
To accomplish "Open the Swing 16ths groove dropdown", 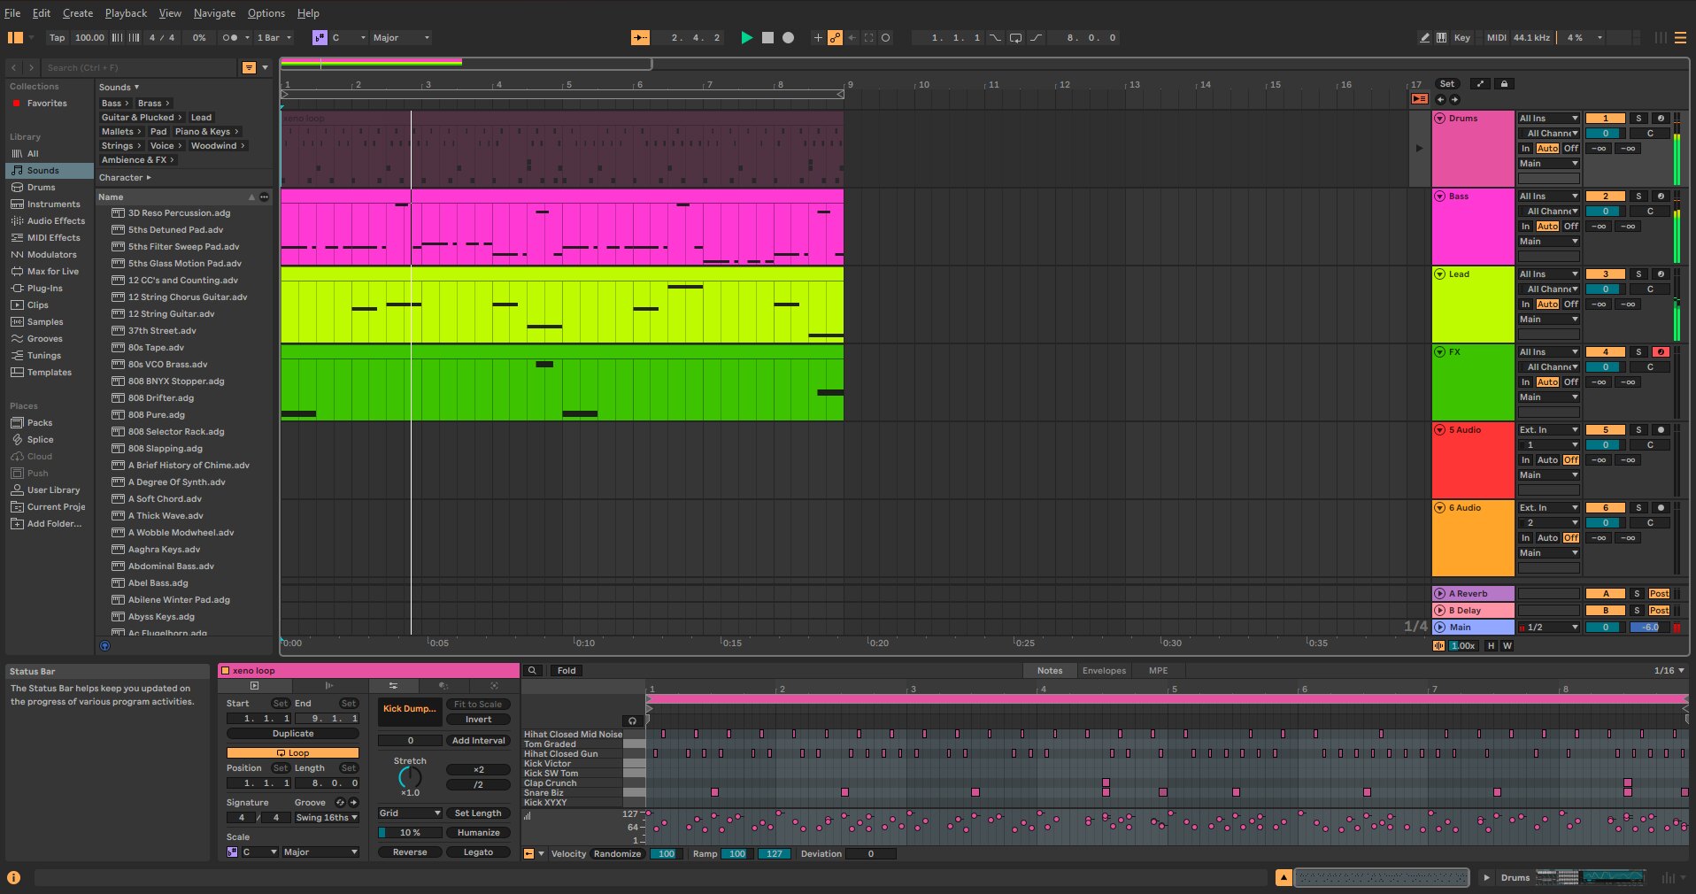I will (327, 818).
